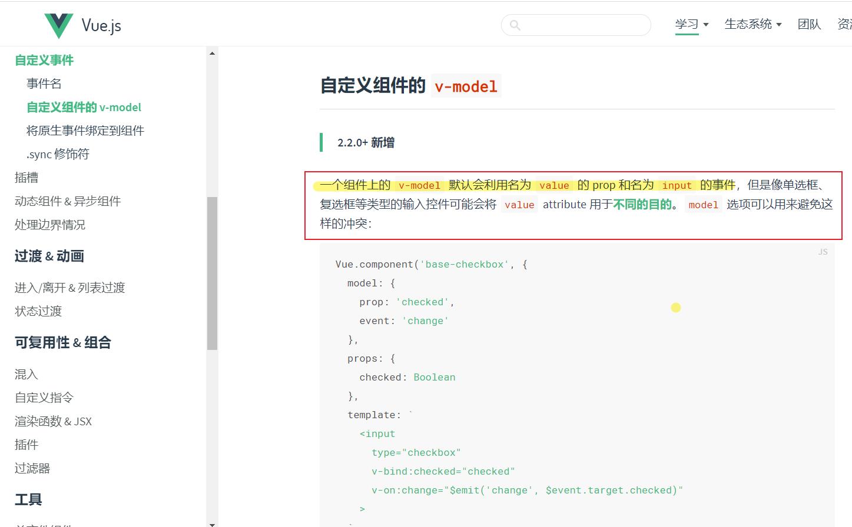
Task: Open 渲染函数 & JSX sidebar link
Action: click(54, 421)
